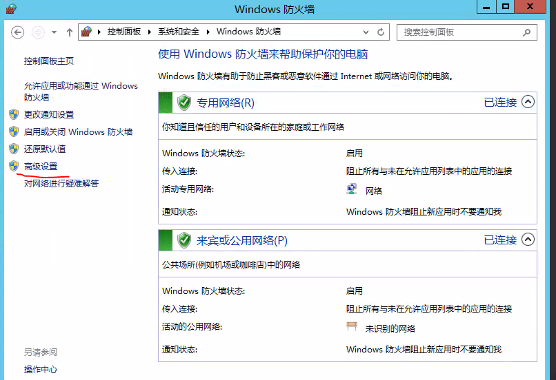
Task: Focus the 搜索控制面板 search box
Action: [x=466, y=32]
